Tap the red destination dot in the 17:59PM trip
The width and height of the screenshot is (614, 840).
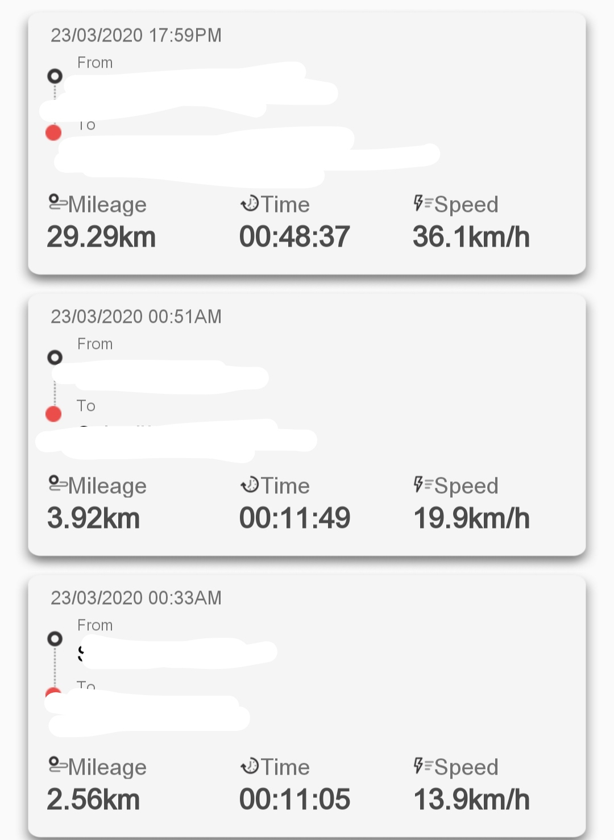pyautogui.click(x=53, y=132)
